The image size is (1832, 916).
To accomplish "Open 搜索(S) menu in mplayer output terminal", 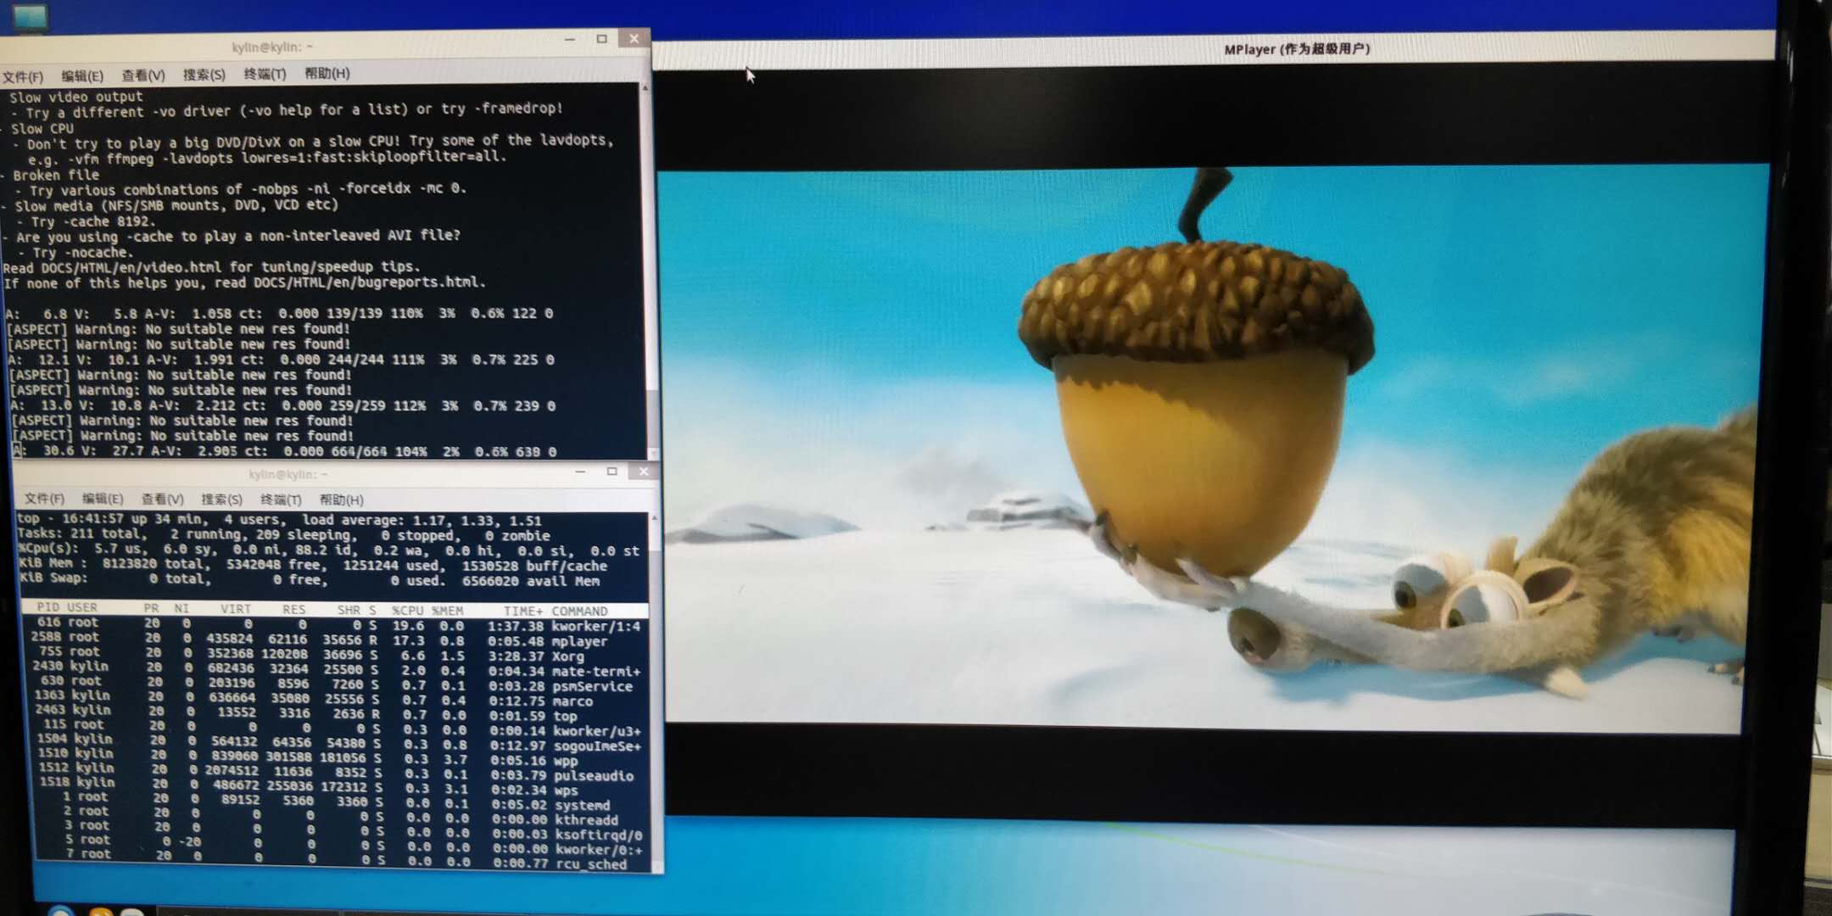I will tap(204, 75).
